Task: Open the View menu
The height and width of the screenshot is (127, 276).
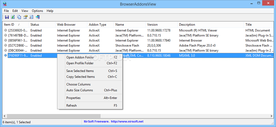Action: (x=25, y=11)
